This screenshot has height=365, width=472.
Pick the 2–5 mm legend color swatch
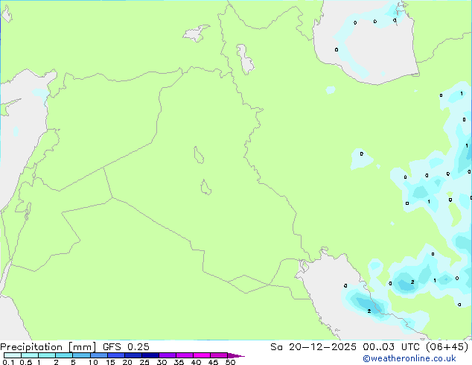click(x=64, y=355)
